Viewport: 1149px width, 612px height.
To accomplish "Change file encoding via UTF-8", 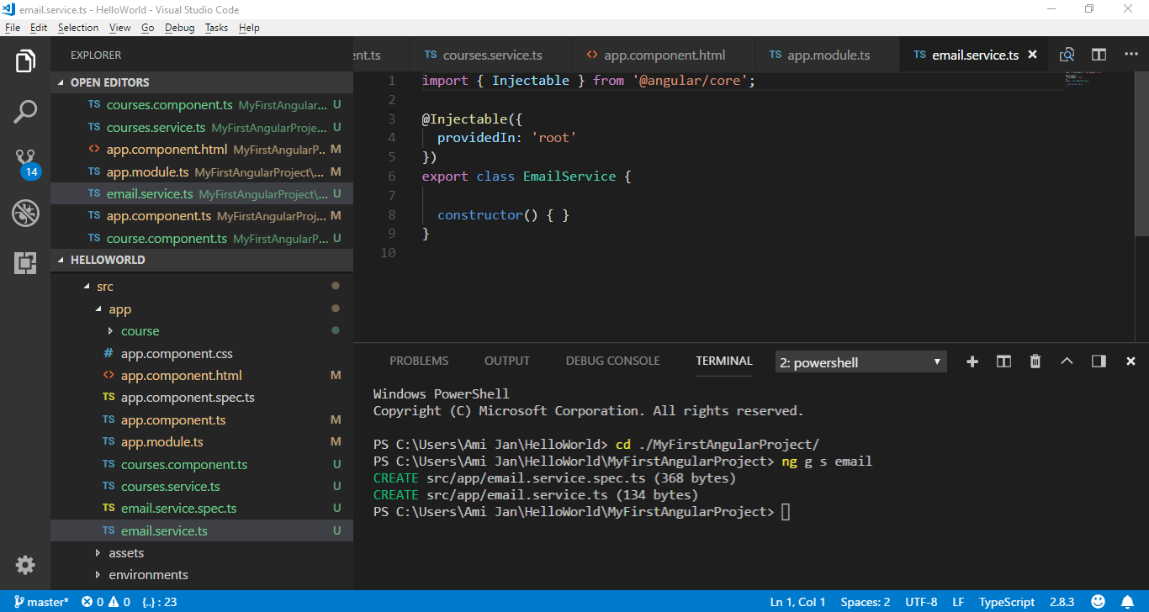I will click(x=921, y=602).
